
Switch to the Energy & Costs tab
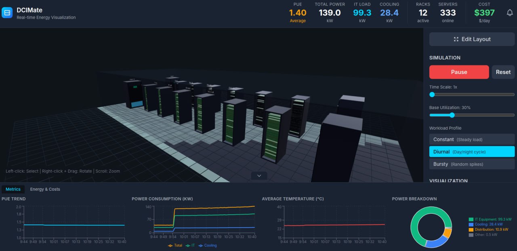(45, 189)
